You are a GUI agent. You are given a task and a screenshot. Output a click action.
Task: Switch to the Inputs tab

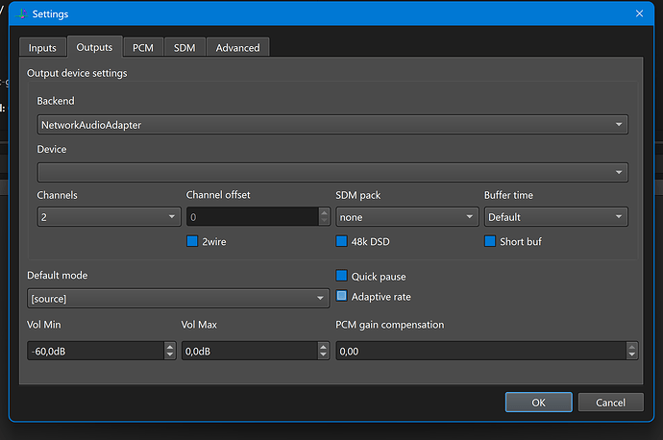[x=42, y=47]
